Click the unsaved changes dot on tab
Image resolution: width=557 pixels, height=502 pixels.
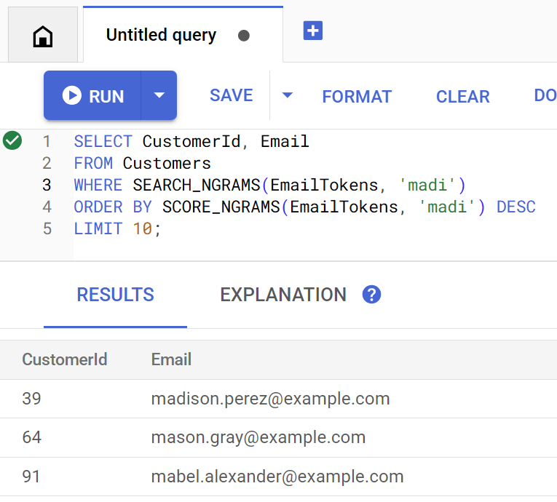click(244, 36)
